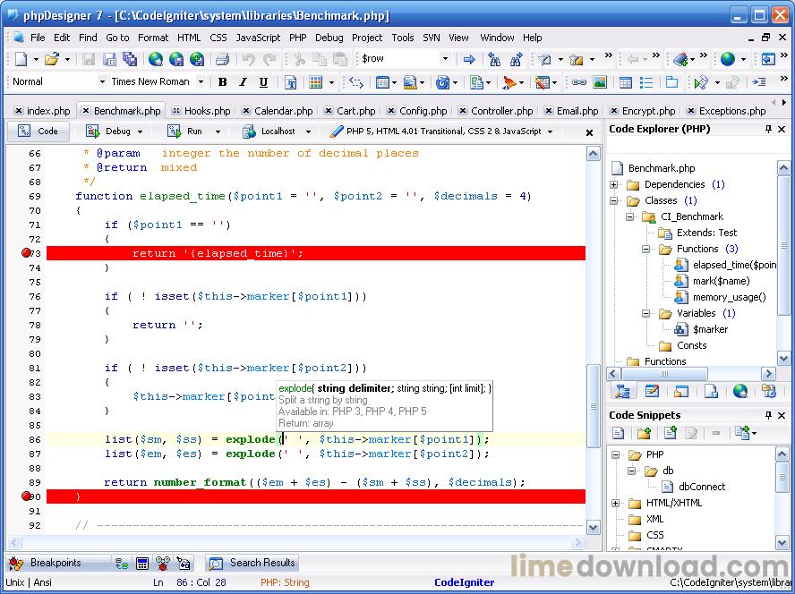The width and height of the screenshot is (795, 594).
Task: Click the Insert Image icon
Action: [599, 82]
